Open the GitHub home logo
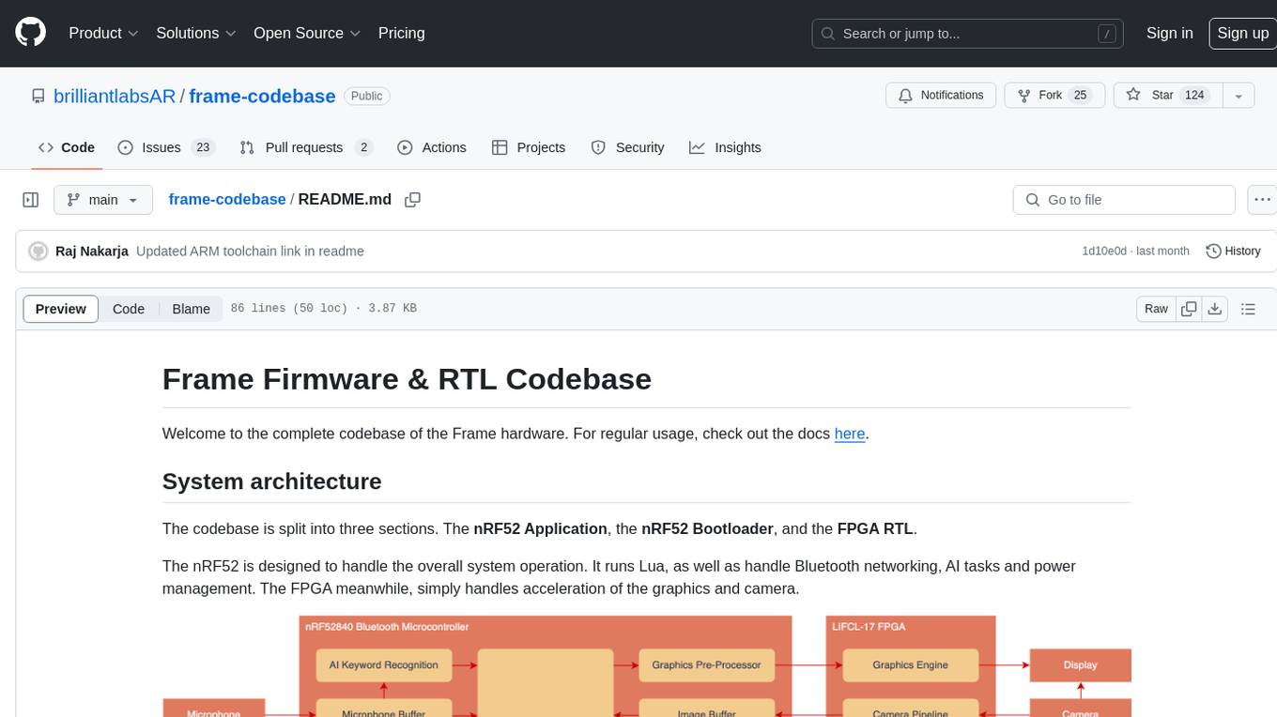 tap(30, 33)
